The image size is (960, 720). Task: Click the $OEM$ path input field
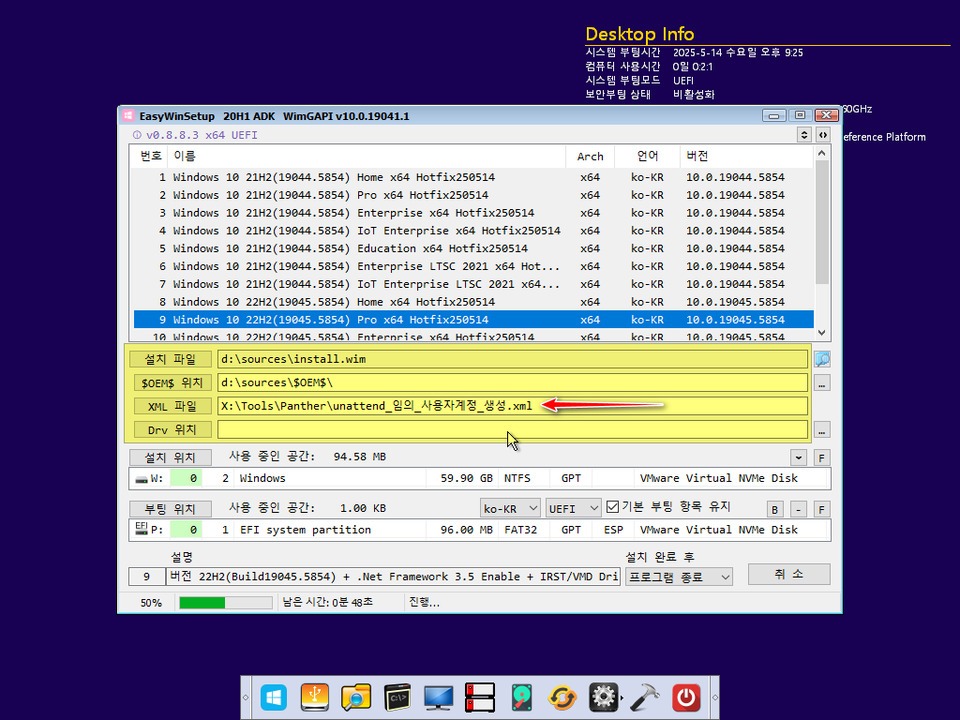[513, 382]
